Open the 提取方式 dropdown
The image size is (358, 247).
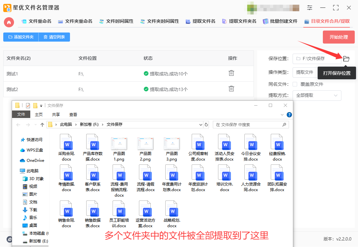(x=317, y=95)
